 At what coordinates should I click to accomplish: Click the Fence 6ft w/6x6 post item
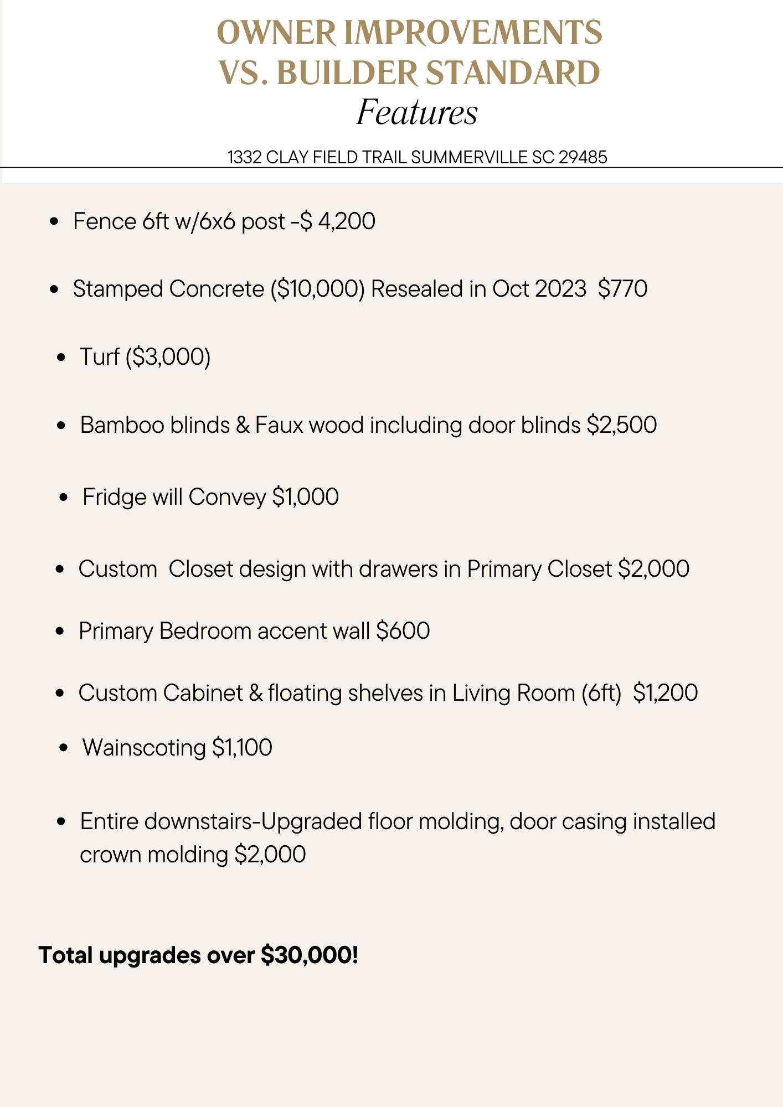[224, 221]
